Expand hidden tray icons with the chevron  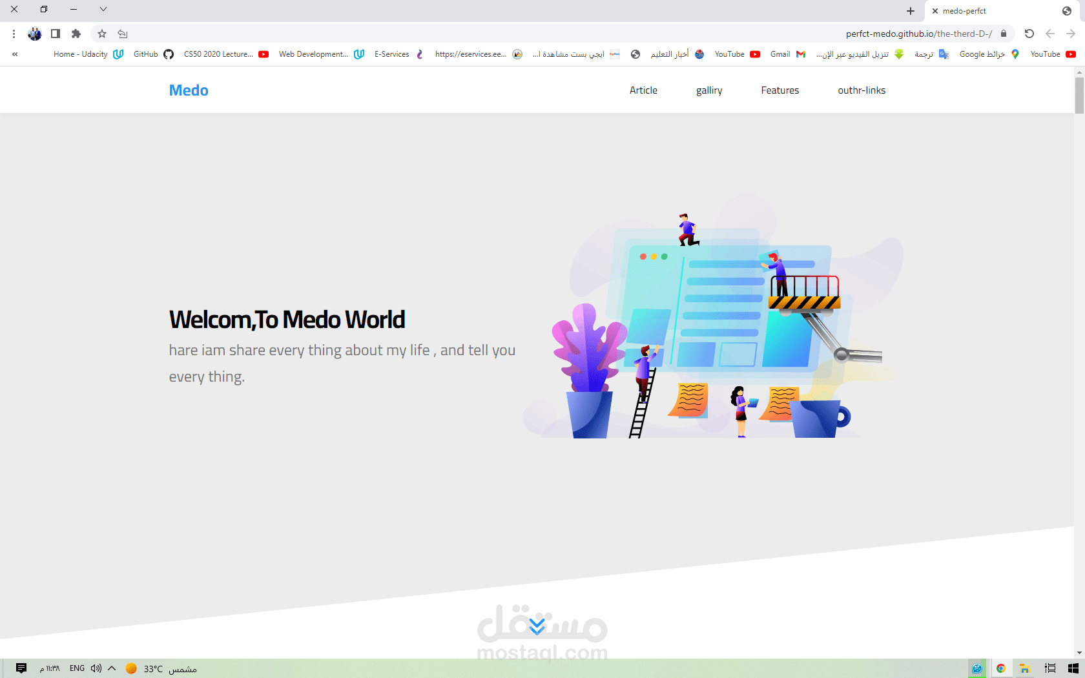click(x=111, y=668)
